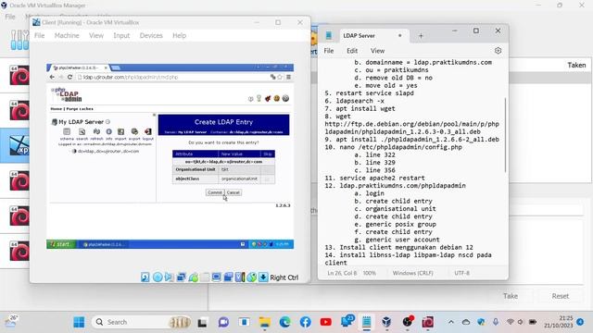Open the File menu in Notepad
Screen dimensions: 593x333
[329, 51]
